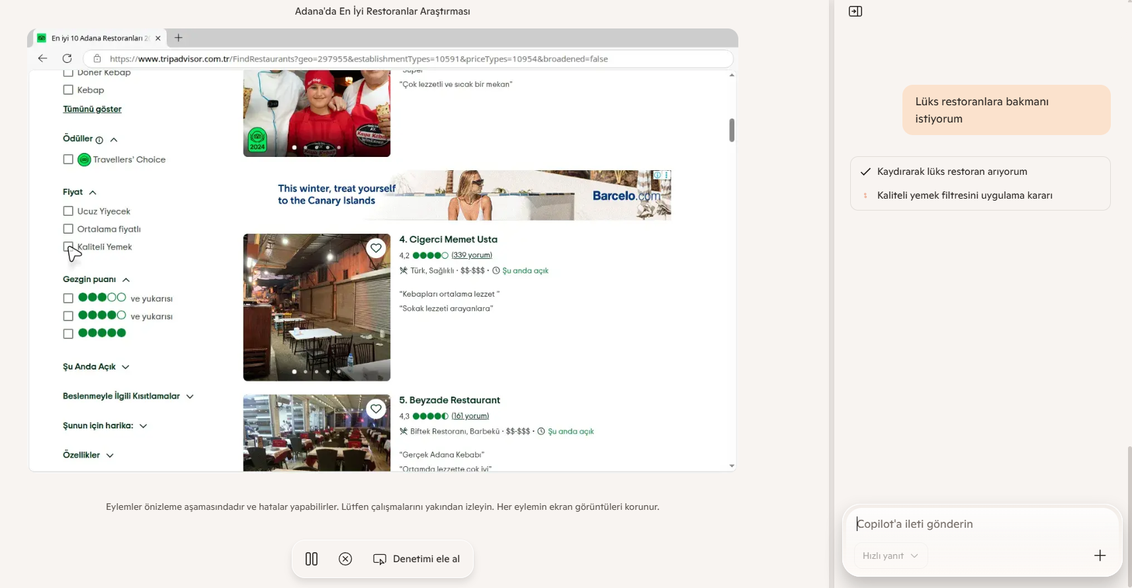Click the "Çok lezzetli ve sıcak bir mekan" quote

[456, 85]
